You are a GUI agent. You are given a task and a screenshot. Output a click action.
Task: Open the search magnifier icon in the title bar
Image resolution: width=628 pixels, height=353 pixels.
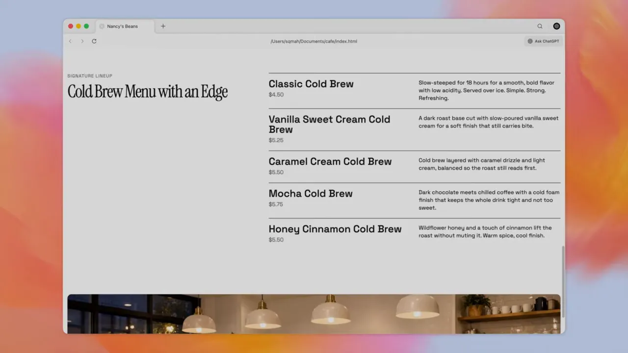[540, 26]
